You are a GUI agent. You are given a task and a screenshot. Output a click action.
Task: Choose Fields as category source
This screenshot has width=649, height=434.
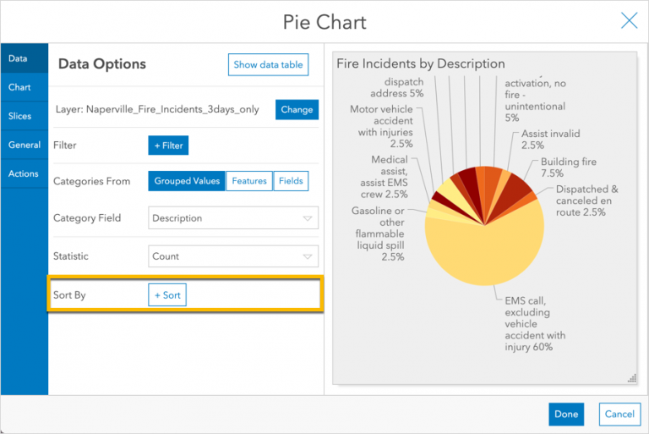[292, 181]
